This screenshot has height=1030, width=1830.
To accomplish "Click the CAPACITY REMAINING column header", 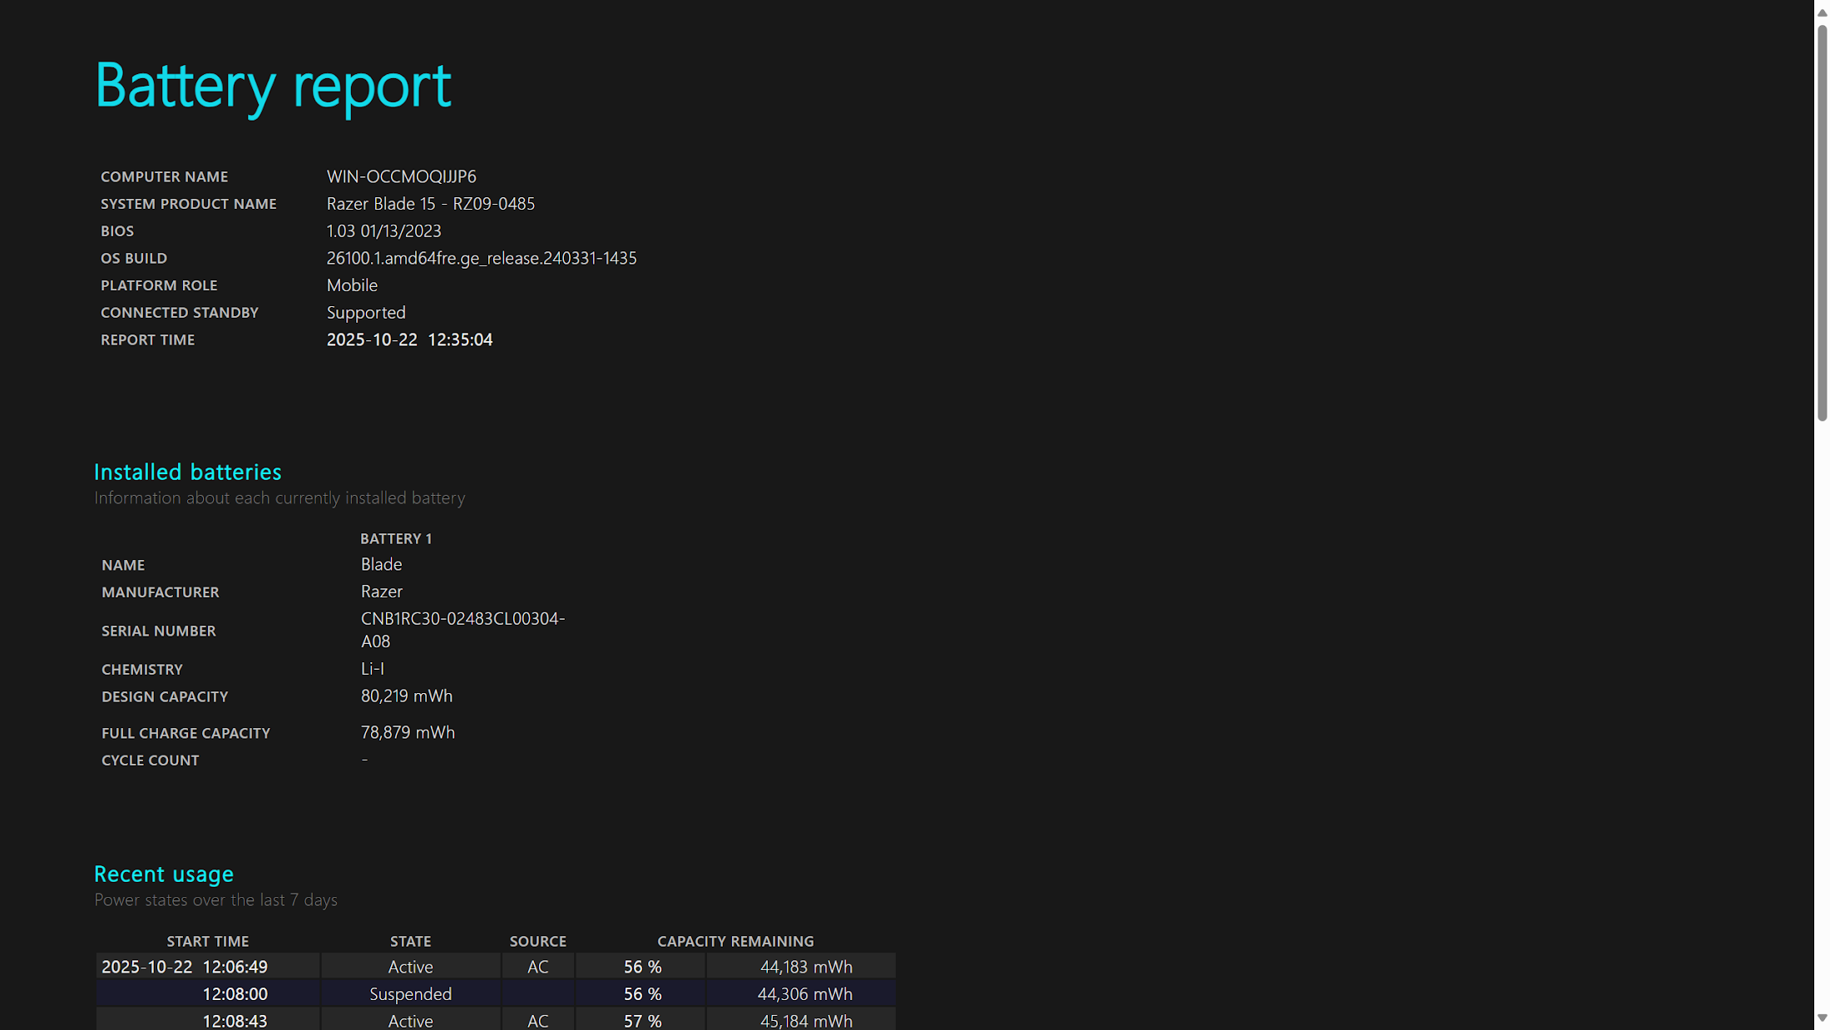I will 735,941.
